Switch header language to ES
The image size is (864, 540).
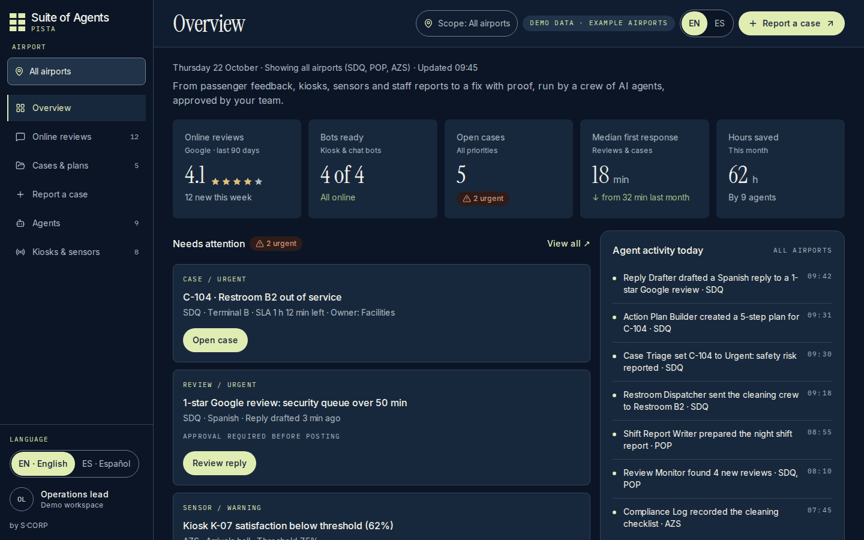(719, 23)
